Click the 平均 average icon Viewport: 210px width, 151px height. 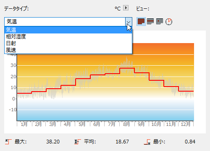tap(78, 142)
